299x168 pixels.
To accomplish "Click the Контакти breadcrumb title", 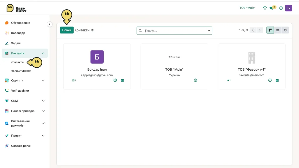I will click(x=82, y=30).
